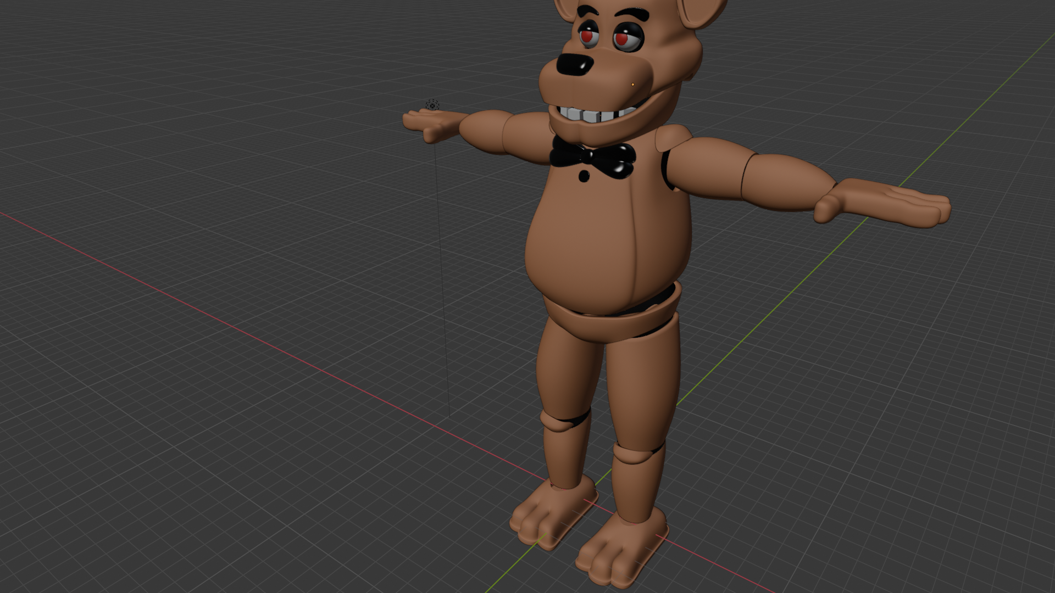Select the bear's white teeth
The image size is (1055, 593).
[x=596, y=114]
